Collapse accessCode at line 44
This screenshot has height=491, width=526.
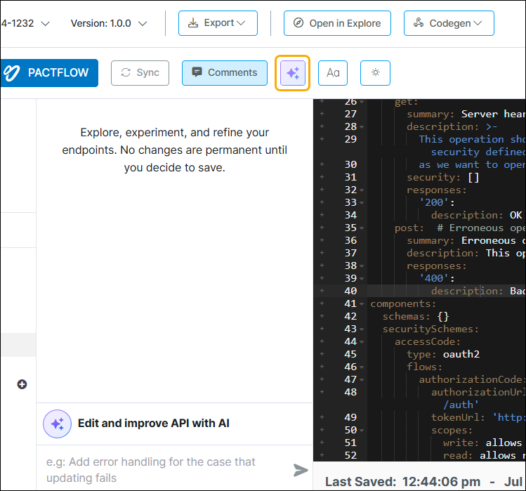[x=362, y=342]
